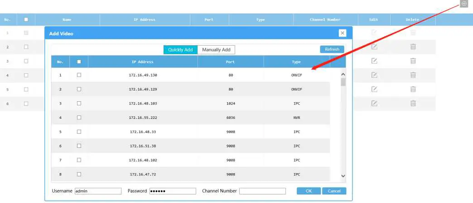The image size is (473, 203).
Task: Click the device list scrollbar thumb
Action: point(343,82)
